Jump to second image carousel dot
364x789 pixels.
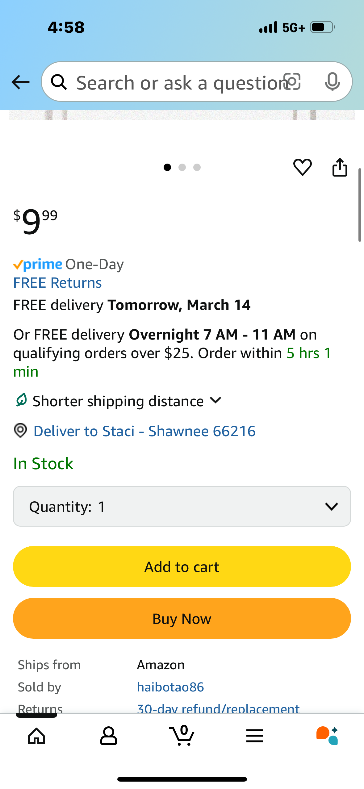pyautogui.click(x=182, y=167)
